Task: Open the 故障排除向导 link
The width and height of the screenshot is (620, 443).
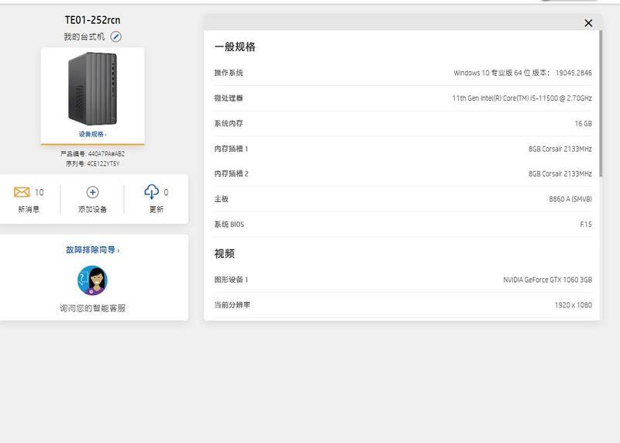Action: tap(92, 250)
